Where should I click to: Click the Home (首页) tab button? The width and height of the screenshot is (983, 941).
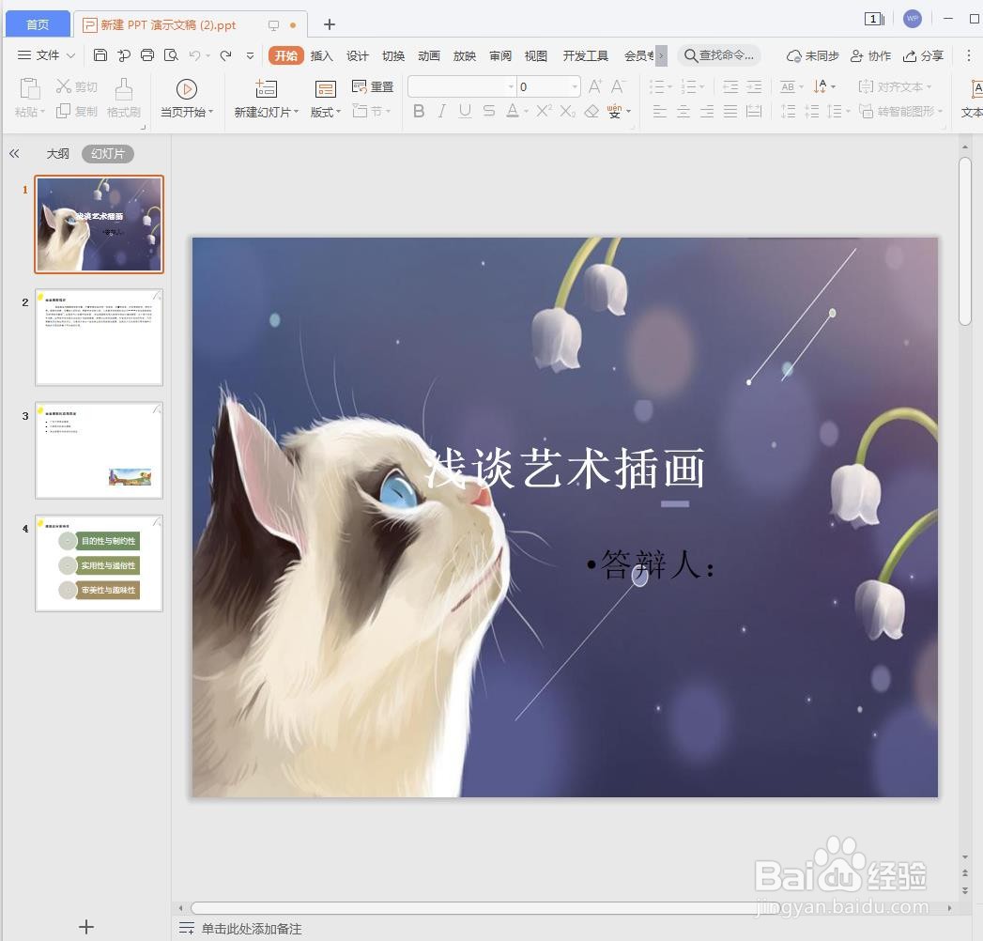[38, 24]
